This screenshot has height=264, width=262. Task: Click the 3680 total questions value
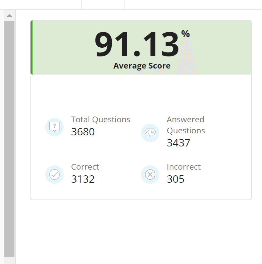click(x=83, y=132)
